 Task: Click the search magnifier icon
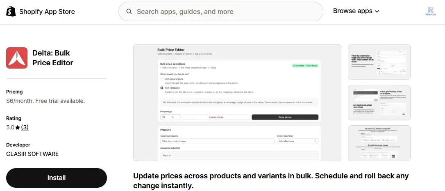pos(129,11)
